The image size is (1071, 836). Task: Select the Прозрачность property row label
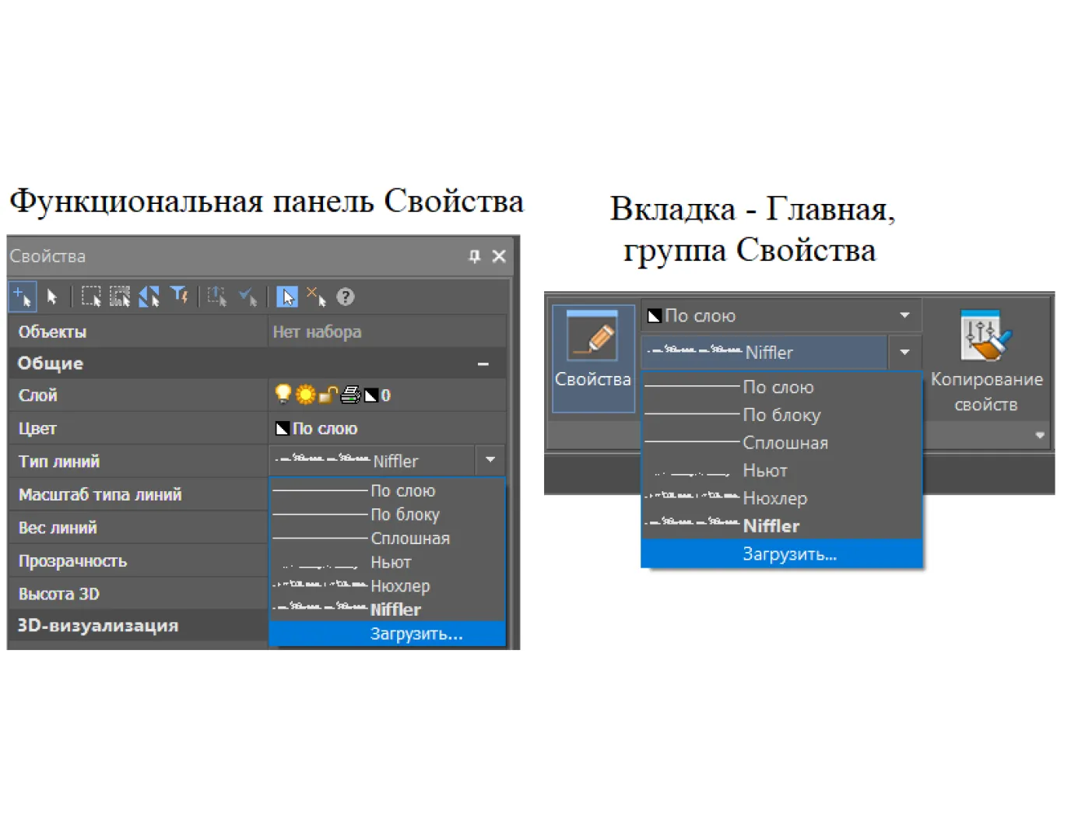(x=72, y=561)
